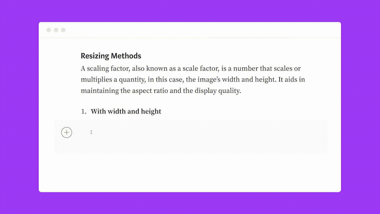Click the word 'maintaining' in the paragraph
380x214 pixels.
click(x=99, y=90)
